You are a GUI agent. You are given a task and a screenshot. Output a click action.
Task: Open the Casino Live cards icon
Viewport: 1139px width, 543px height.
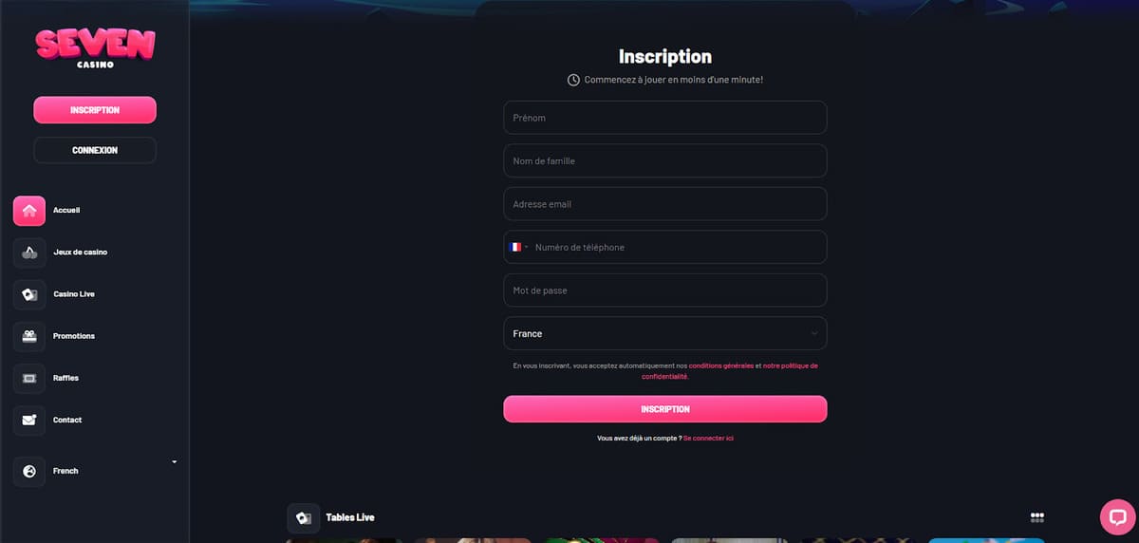coord(29,294)
